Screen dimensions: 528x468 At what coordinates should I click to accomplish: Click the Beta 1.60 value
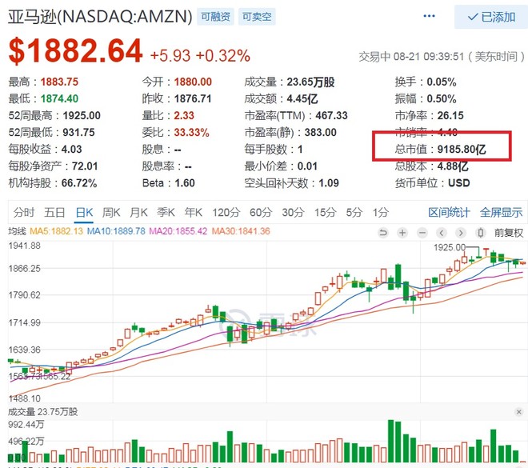[x=185, y=183]
